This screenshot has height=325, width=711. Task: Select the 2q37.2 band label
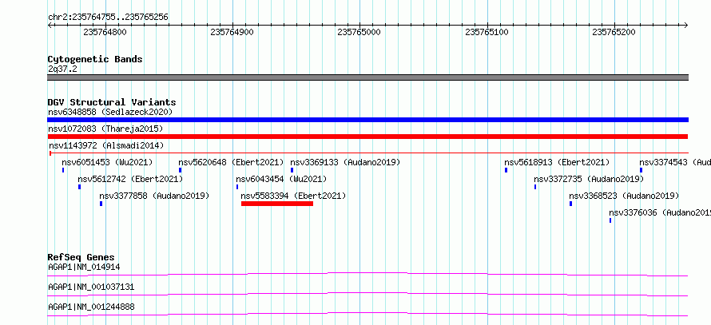[x=62, y=69]
